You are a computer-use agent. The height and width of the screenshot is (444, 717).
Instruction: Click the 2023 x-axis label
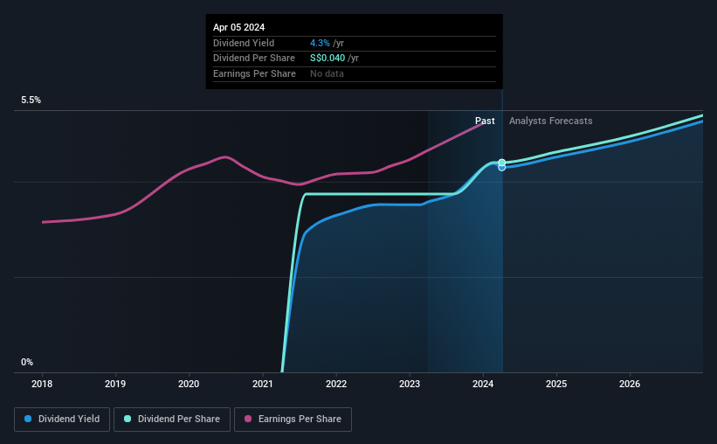pyautogui.click(x=410, y=384)
